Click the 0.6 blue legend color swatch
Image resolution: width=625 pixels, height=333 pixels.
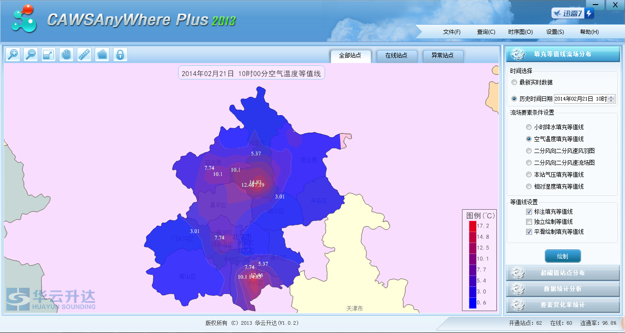tap(473, 303)
